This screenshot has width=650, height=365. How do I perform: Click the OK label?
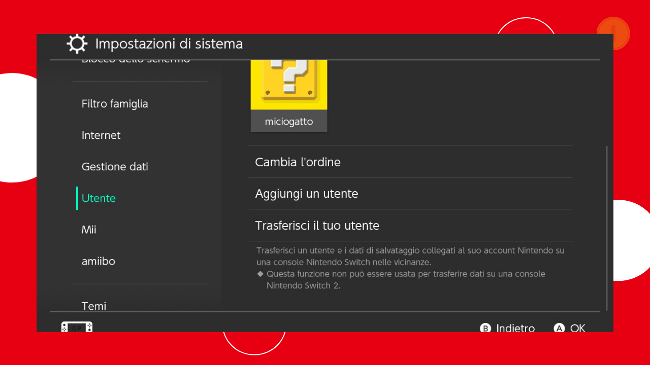tap(578, 328)
